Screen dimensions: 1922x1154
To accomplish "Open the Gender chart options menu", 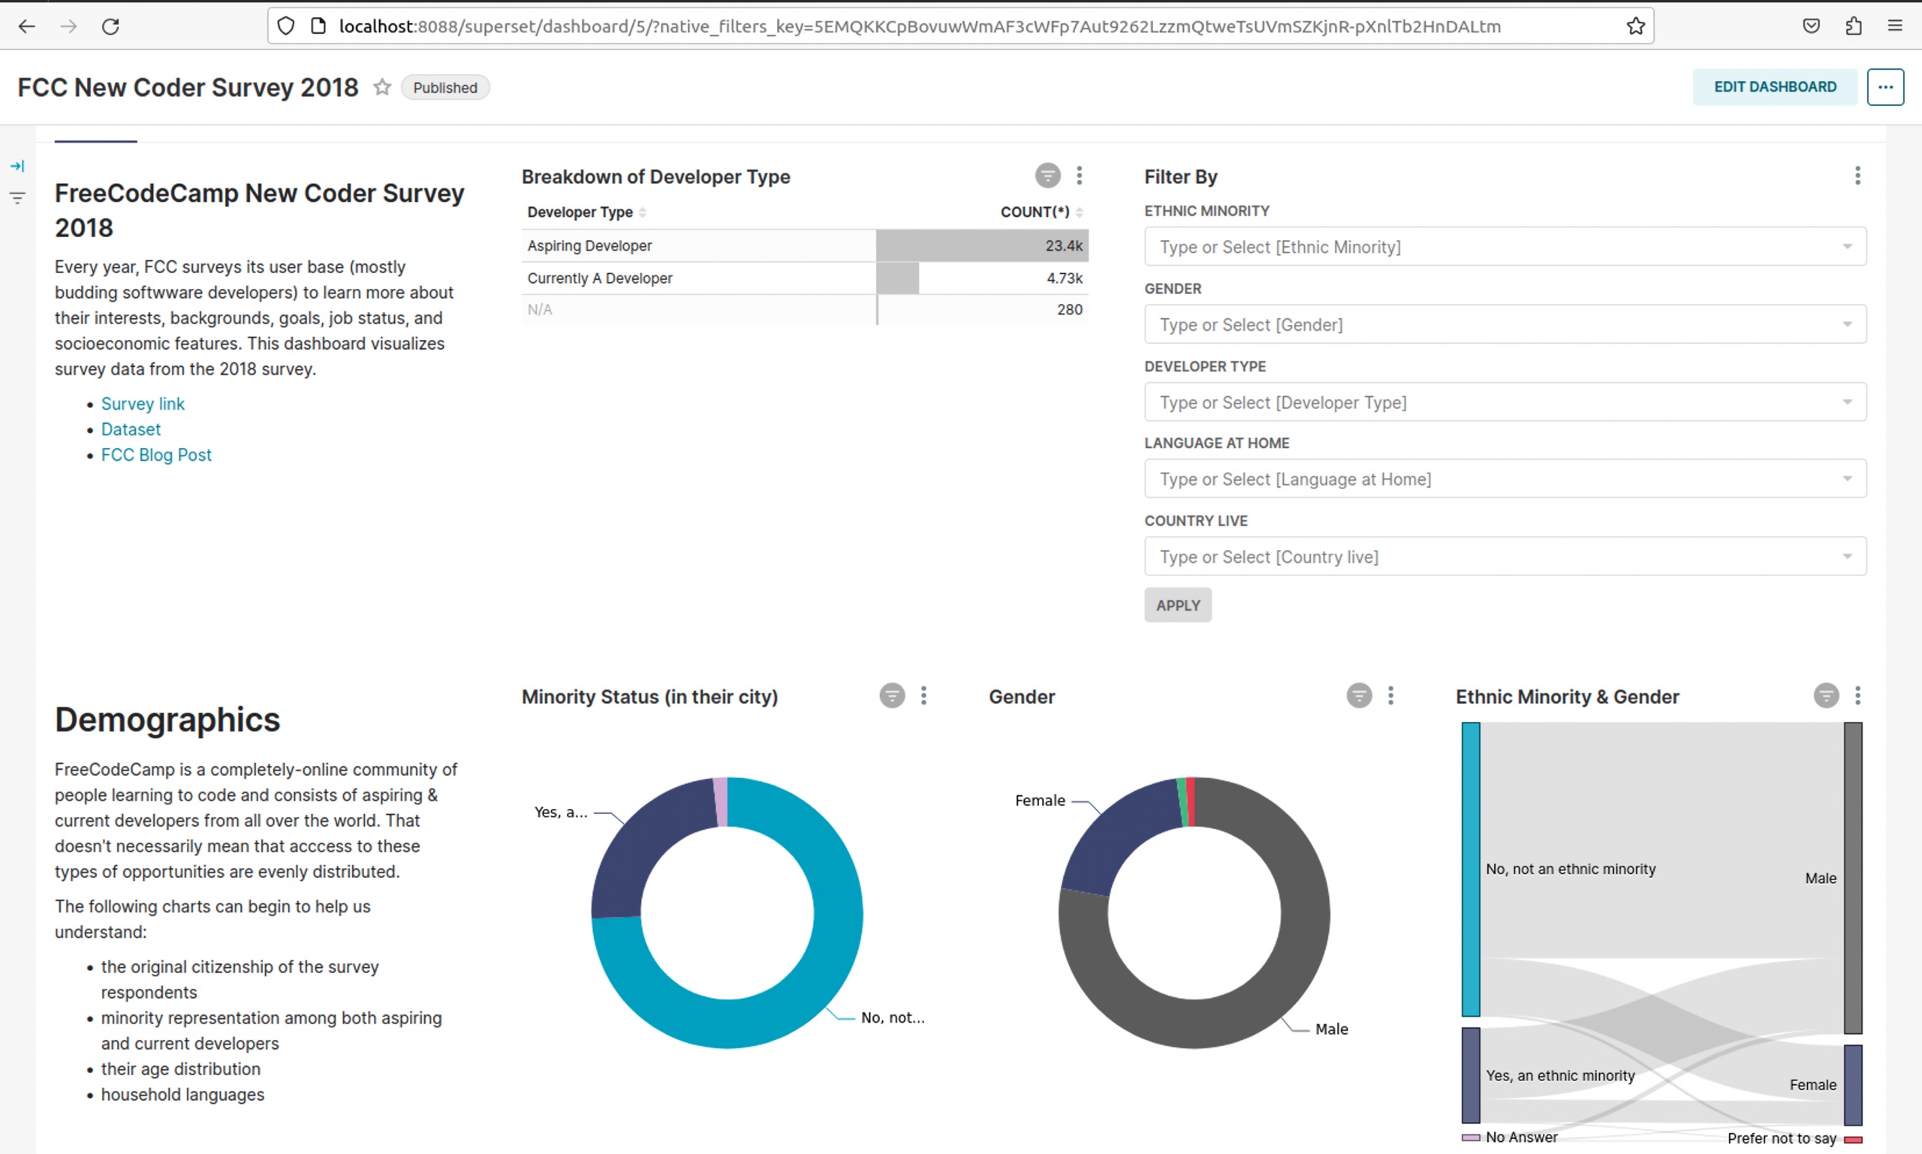I will tap(1390, 696).
